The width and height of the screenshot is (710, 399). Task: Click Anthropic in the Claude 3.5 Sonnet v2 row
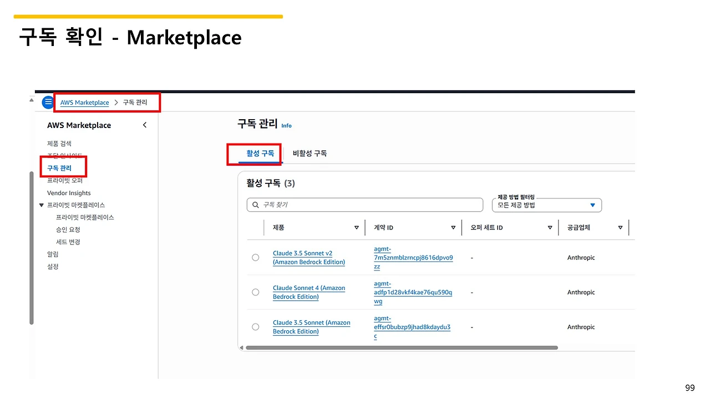(x=581, y=258)
